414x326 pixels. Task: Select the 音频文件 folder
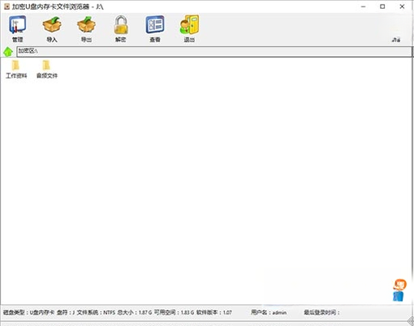click(x=47, y=70)
